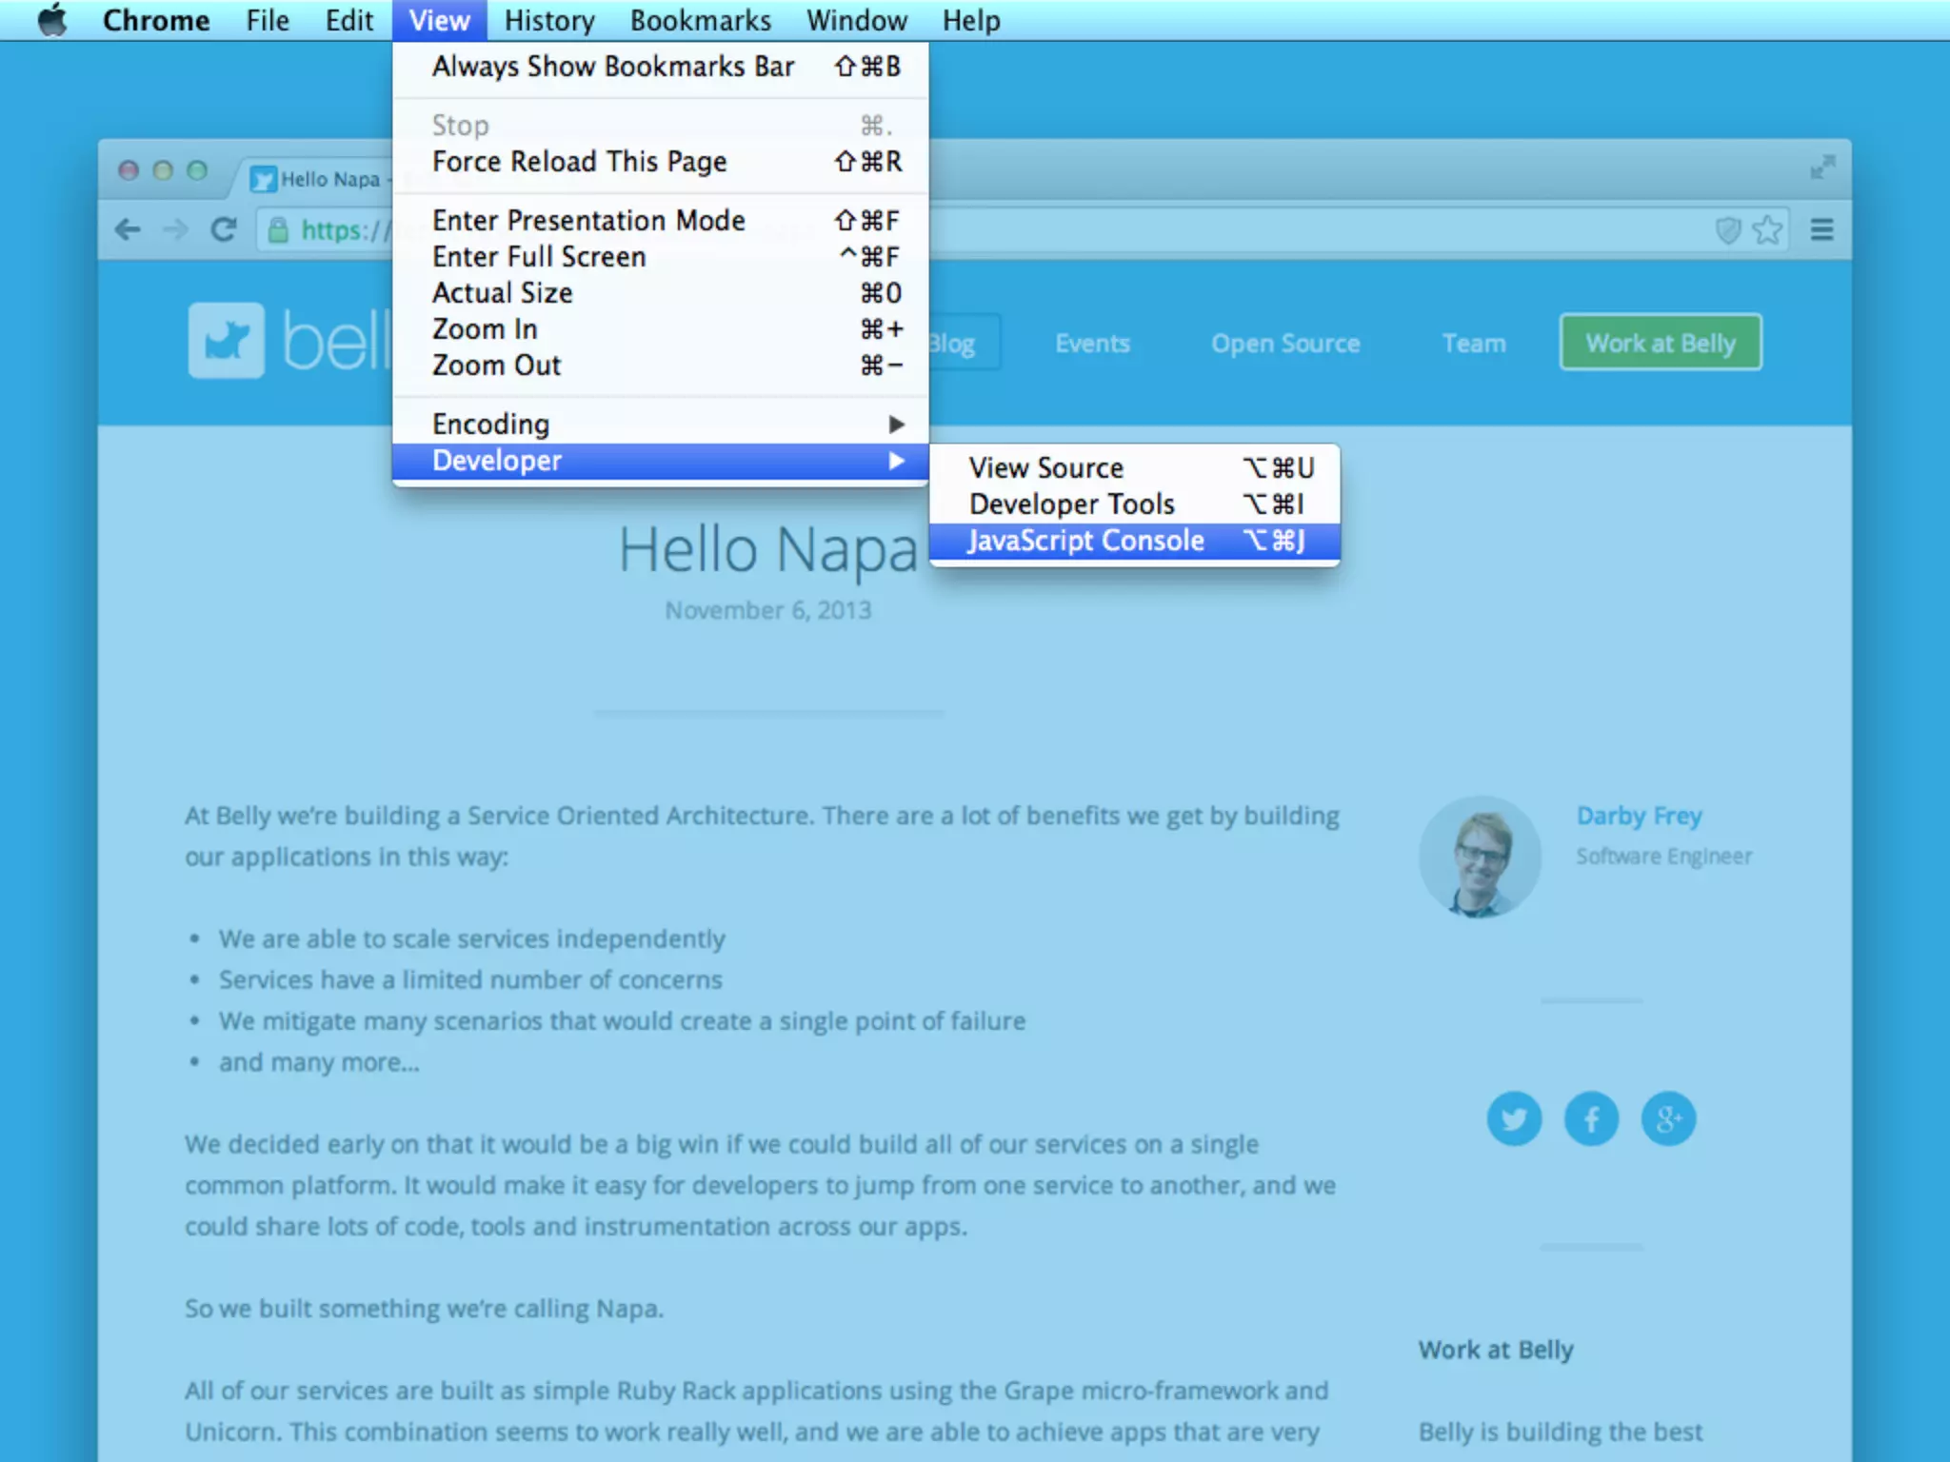Click the browser forward arrow
The image size is (1950, 1462).
click(175, 229)
